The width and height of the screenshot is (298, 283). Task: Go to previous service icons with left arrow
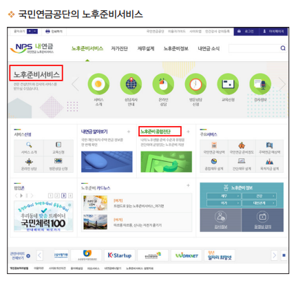(75, 84)
